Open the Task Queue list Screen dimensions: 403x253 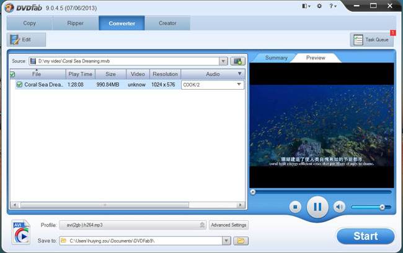pyautogui.click(x=371, y=40)
